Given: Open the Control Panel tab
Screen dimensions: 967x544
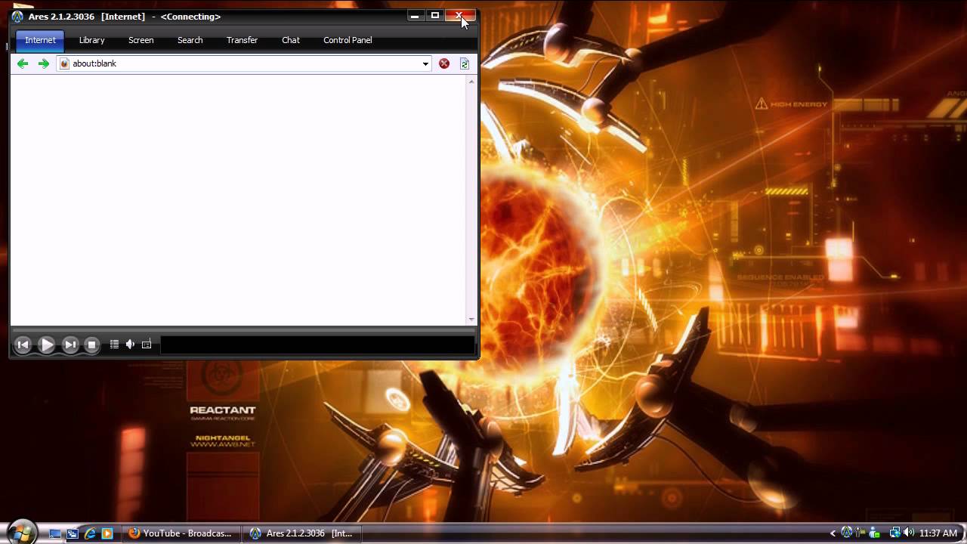Looking at the screenshot, I should pos(348,40).
